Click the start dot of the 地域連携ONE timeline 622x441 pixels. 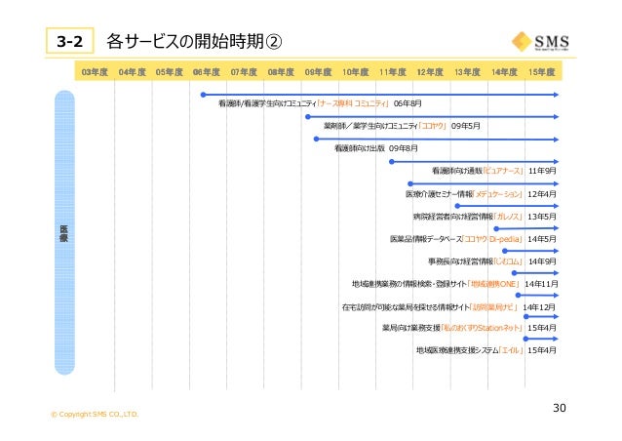pyautogui.click(x=514, y=273)
